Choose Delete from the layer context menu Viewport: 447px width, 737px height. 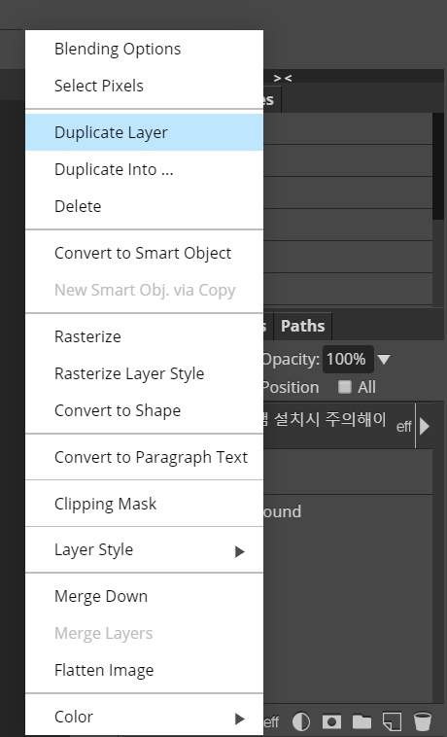click(144, 206)
